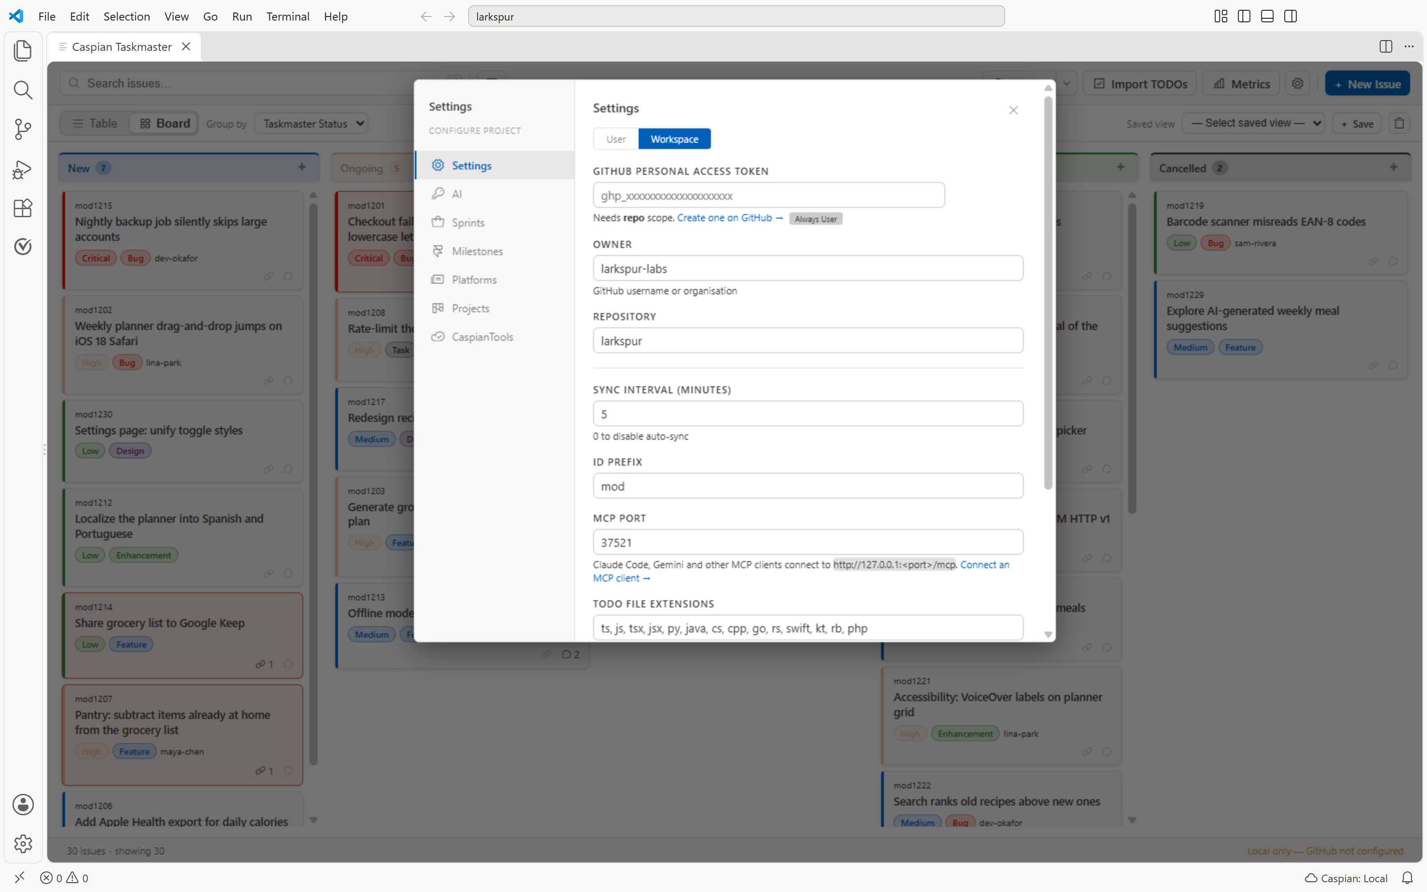
Task: Click the MCP Port input field
Action: [808, 542]
